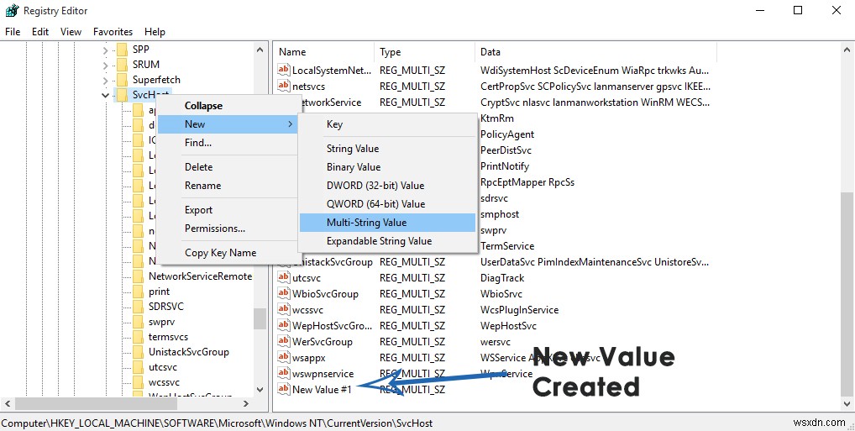Select the SRUM folder icon
Screen dimensions: 855x431
[123, 64]
